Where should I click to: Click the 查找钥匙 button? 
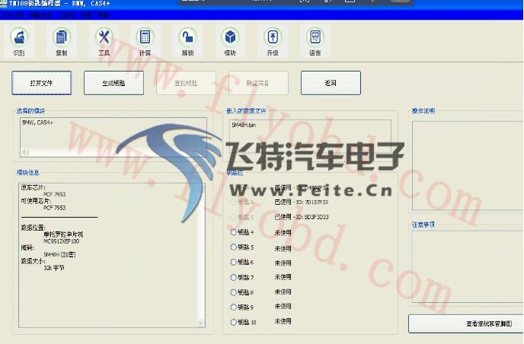pyautogui.click(x=186, y=83)
